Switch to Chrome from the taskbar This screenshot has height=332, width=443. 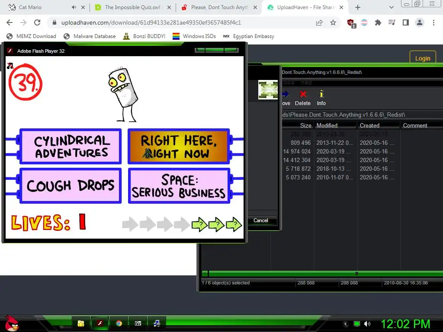tap(119, 323)
